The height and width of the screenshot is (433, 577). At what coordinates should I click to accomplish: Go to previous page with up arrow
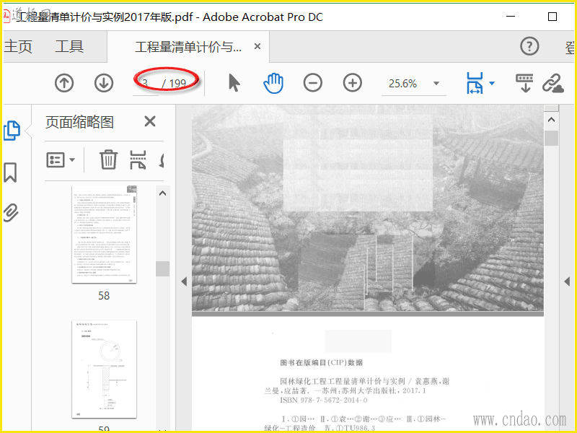click(x=64, y=83)
